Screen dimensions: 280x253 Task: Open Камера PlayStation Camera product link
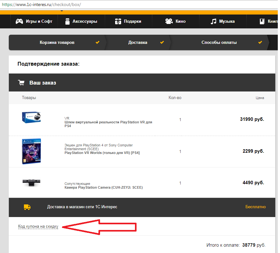click(x=103, y=187)
